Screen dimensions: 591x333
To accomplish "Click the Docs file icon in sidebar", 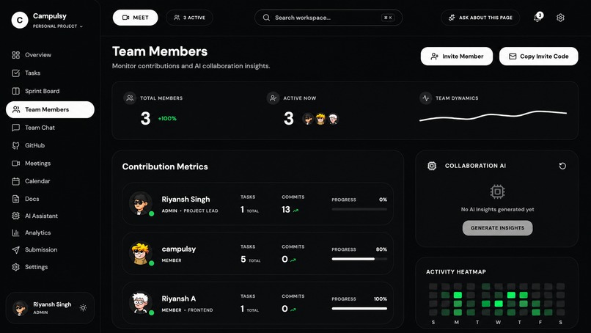I will [x=16, y=199].
